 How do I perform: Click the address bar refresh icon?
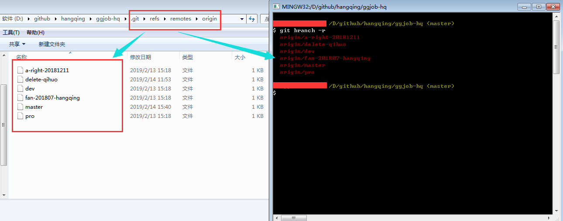pyautogui.click(x=251, y=19)
